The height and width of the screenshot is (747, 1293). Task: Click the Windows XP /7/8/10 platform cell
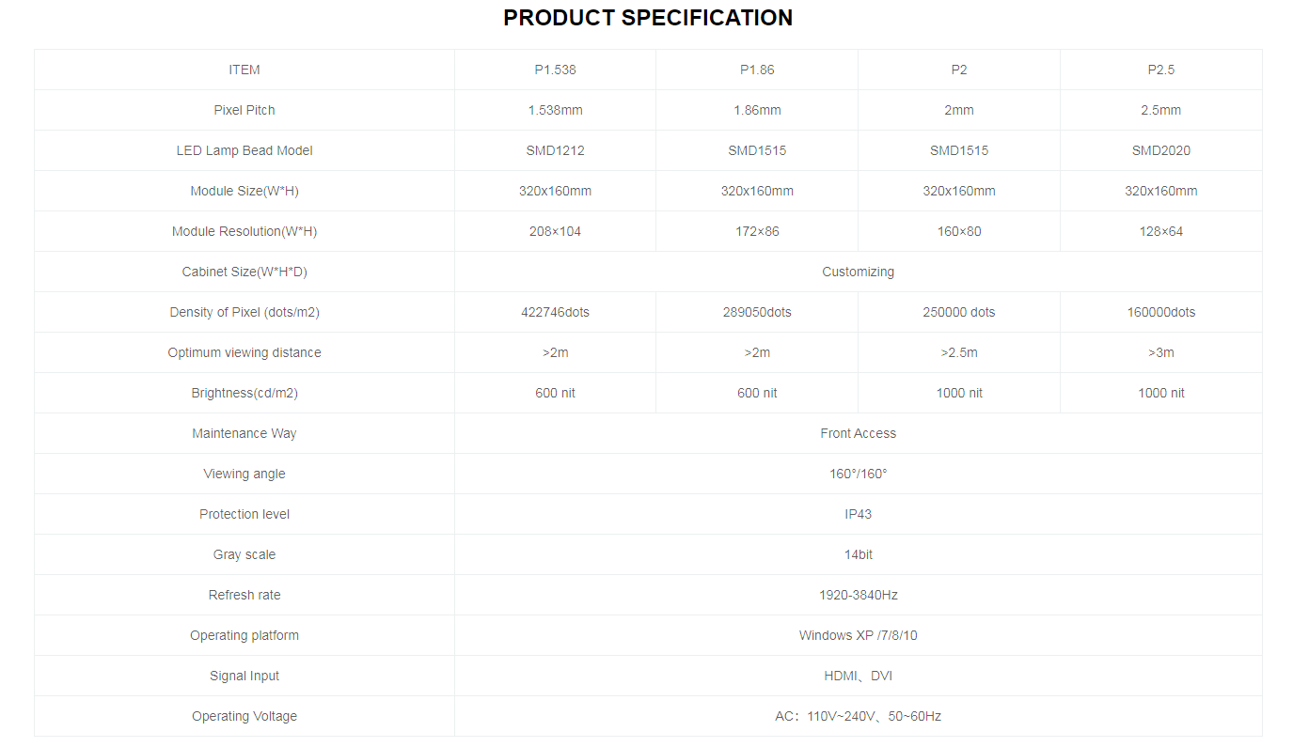pos(858,635)
